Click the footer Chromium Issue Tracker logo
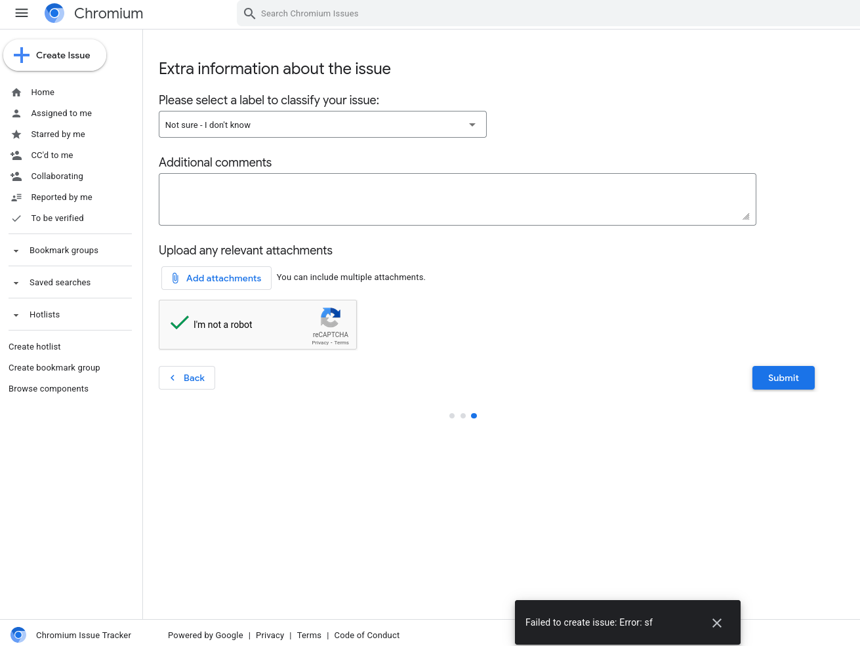The image size is (860, 646). 18,635
